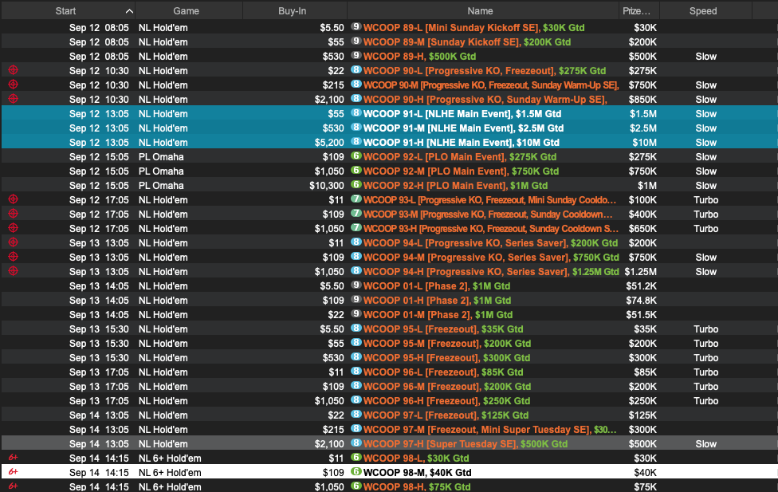Image resolution: width=778 pixels, height=492 pixels.
Task: Click the knockout crosshair icon for WCOOP 90-H
Action: pyautogui.click(x=14, y=99)
